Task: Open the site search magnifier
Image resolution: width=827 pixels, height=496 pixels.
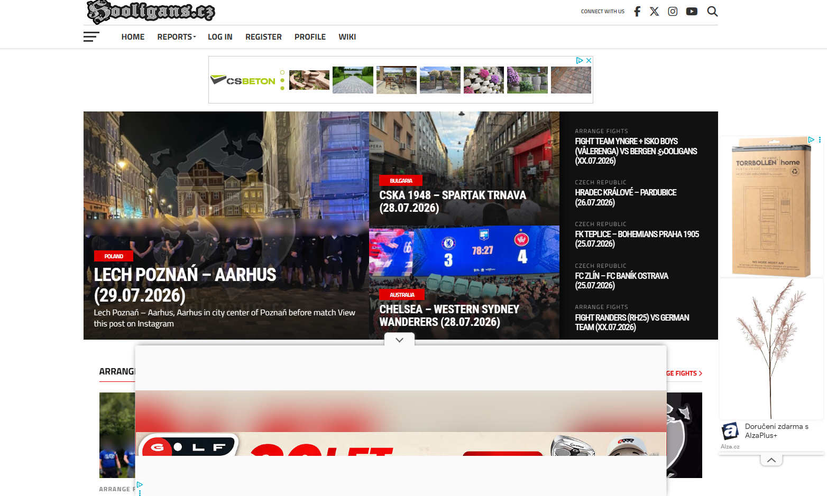Action: tap(712, 12)
